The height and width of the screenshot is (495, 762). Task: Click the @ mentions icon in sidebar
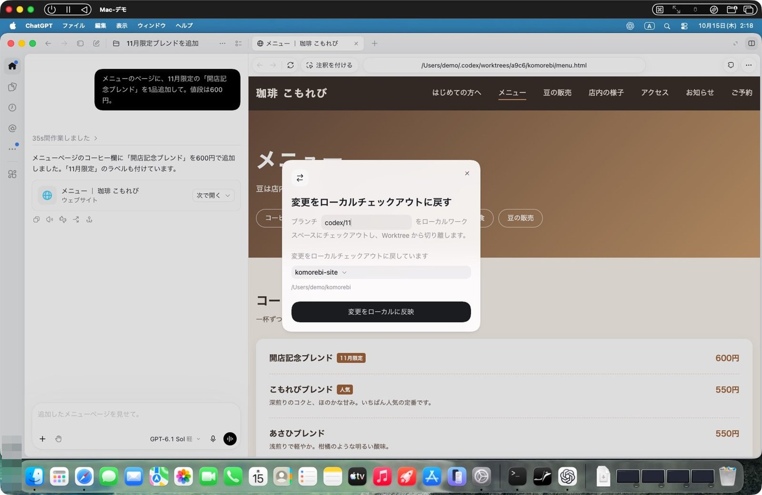click(x=12, y=128)
